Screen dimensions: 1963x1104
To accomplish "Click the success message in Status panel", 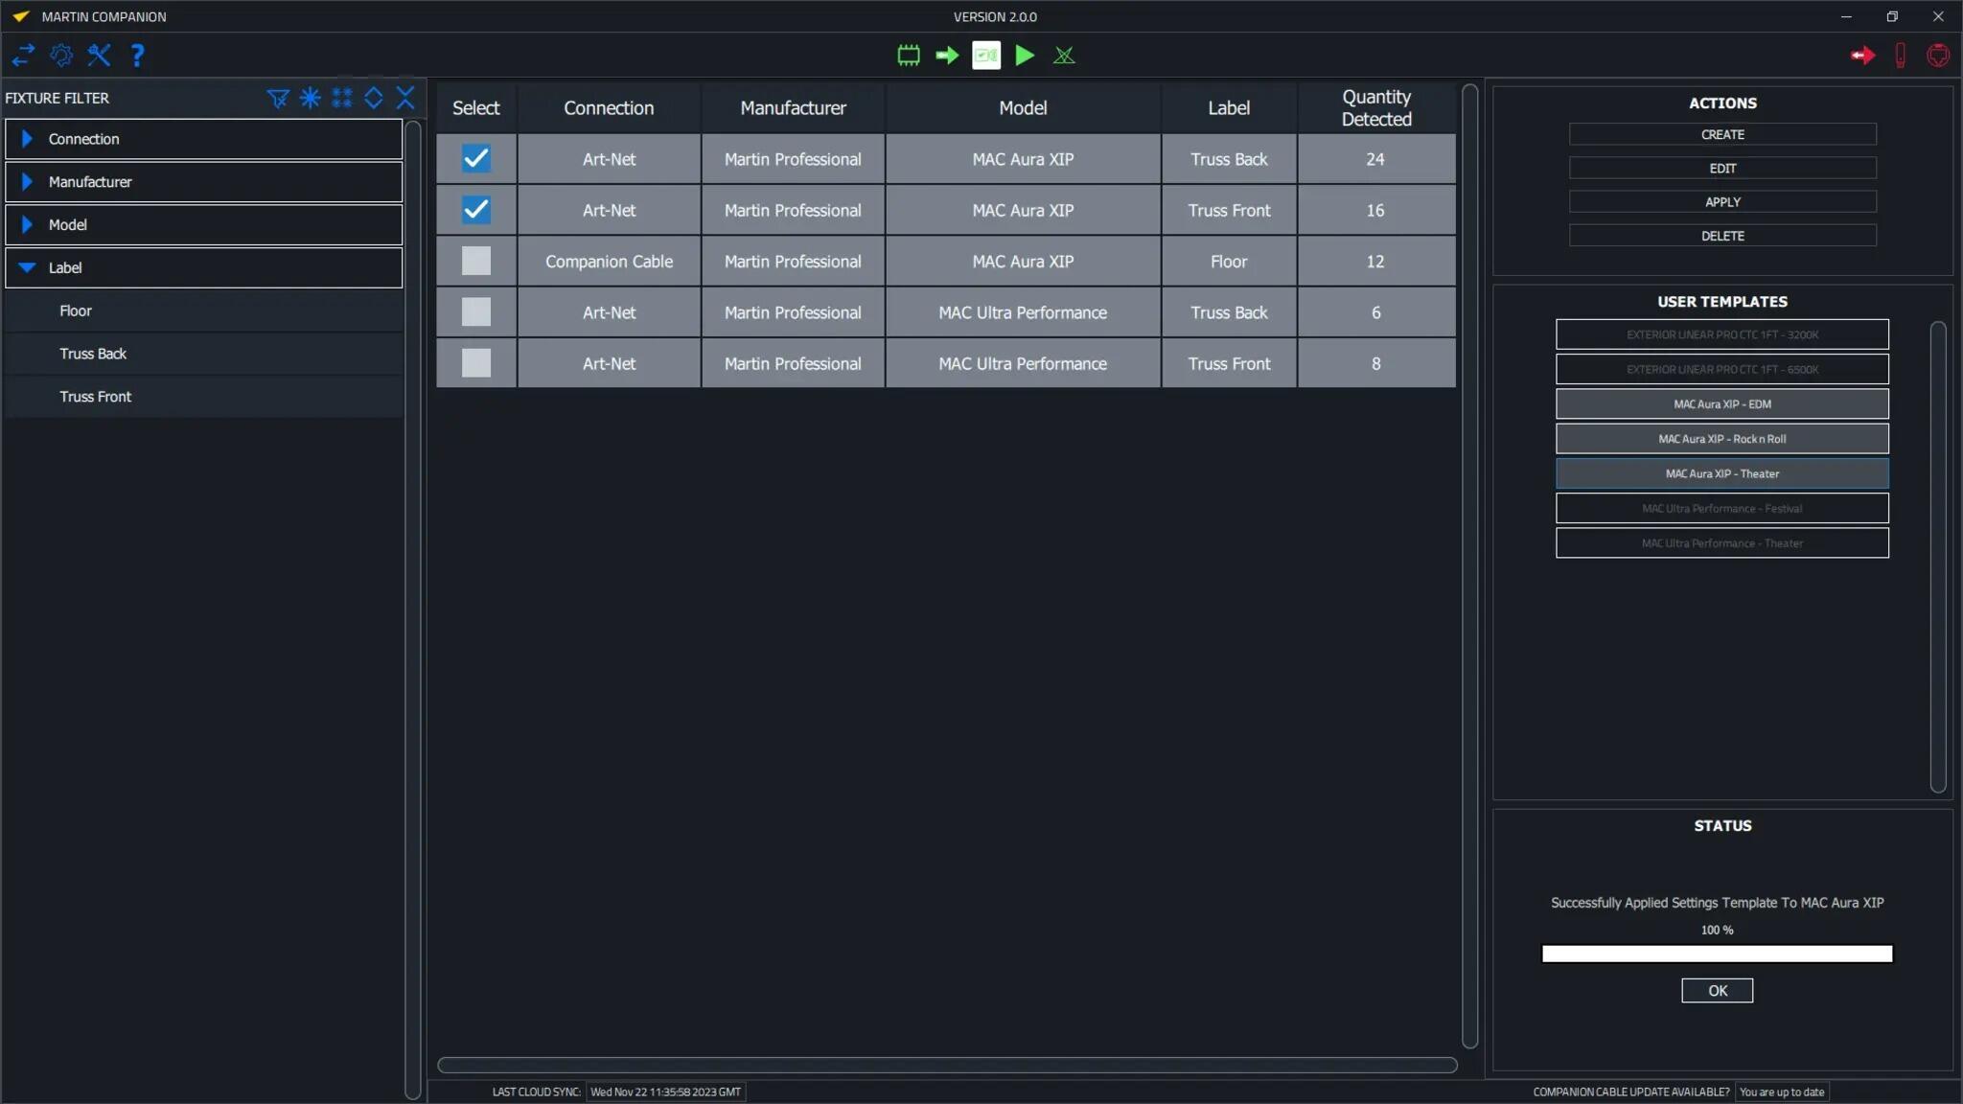I will point(1717,903).
